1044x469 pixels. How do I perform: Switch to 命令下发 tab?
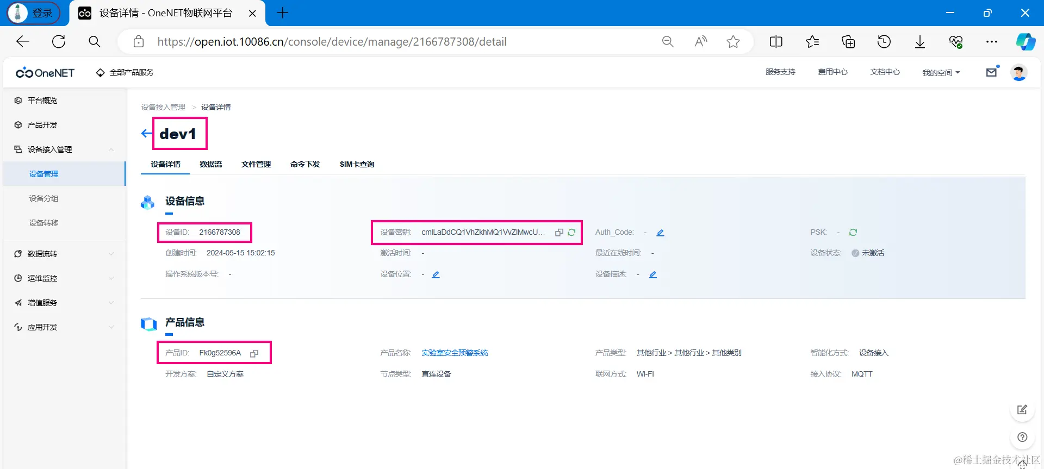pyautogui.click(x=305, y=164)
